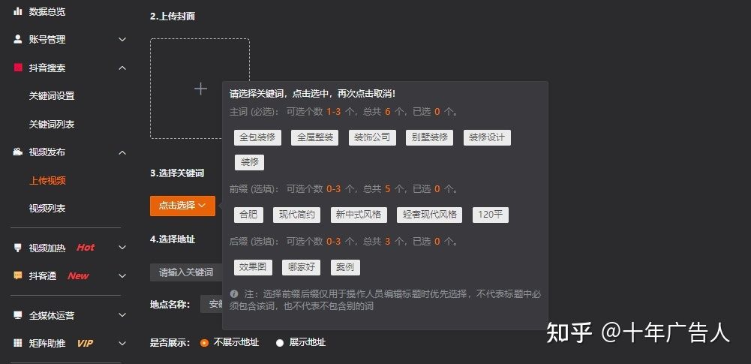The width and height of the screenshot is (751, 364).
Task: Click the 数据总览 bar chart icon
Action: (x=18, y=11)
